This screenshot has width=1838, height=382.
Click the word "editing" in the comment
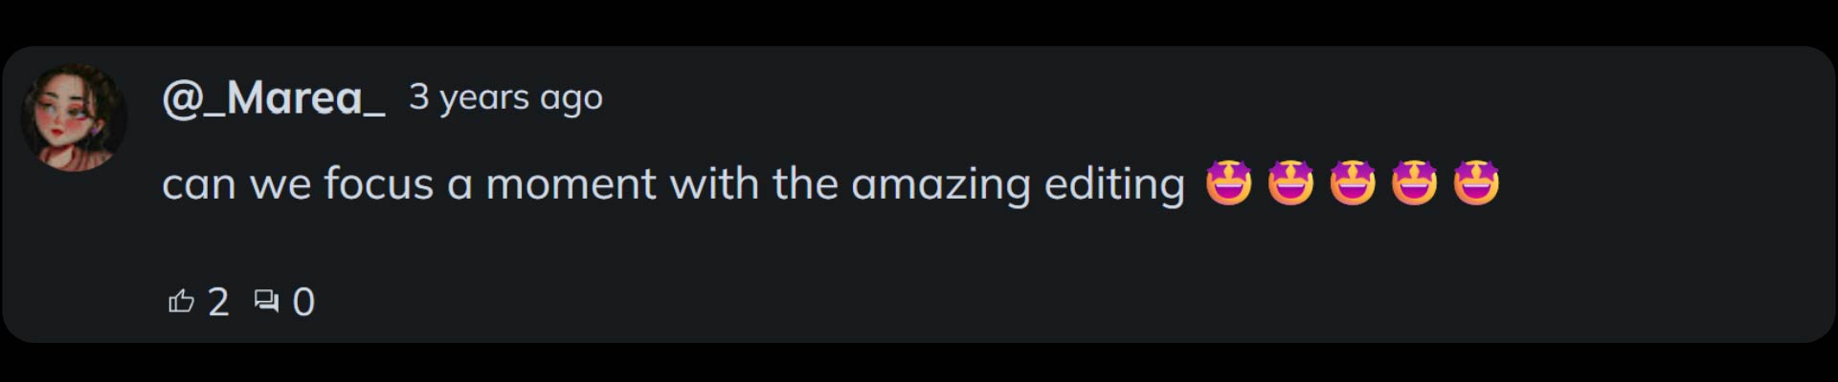tap(1114, 183)
